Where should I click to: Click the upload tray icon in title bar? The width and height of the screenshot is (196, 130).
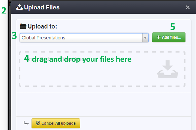click(x=19, y=7)
